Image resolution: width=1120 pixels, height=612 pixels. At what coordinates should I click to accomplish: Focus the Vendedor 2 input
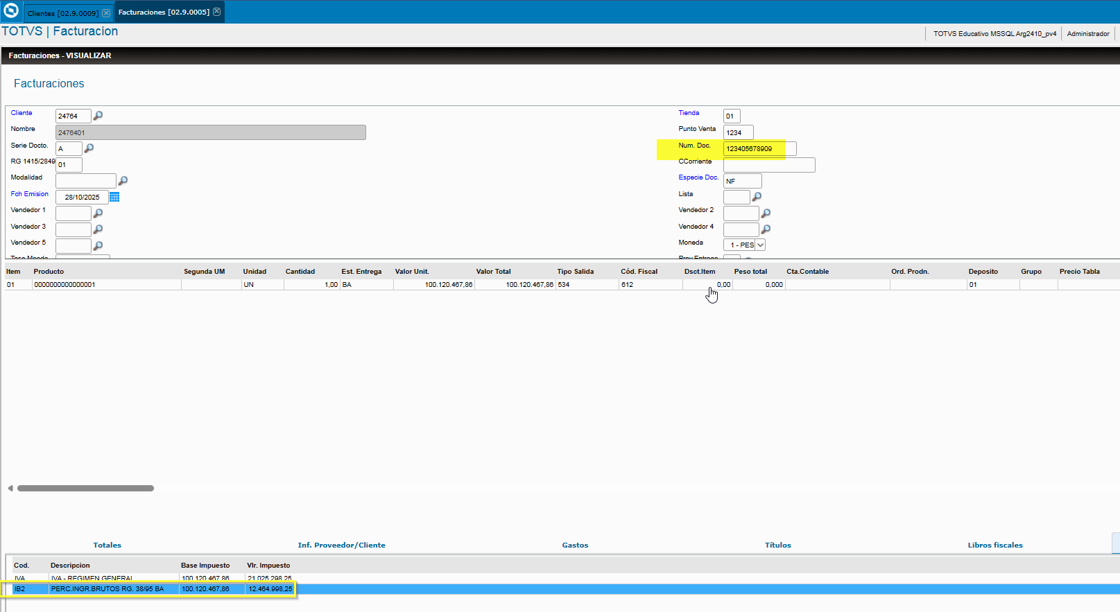pyautogui.click(x=741, y=213)
